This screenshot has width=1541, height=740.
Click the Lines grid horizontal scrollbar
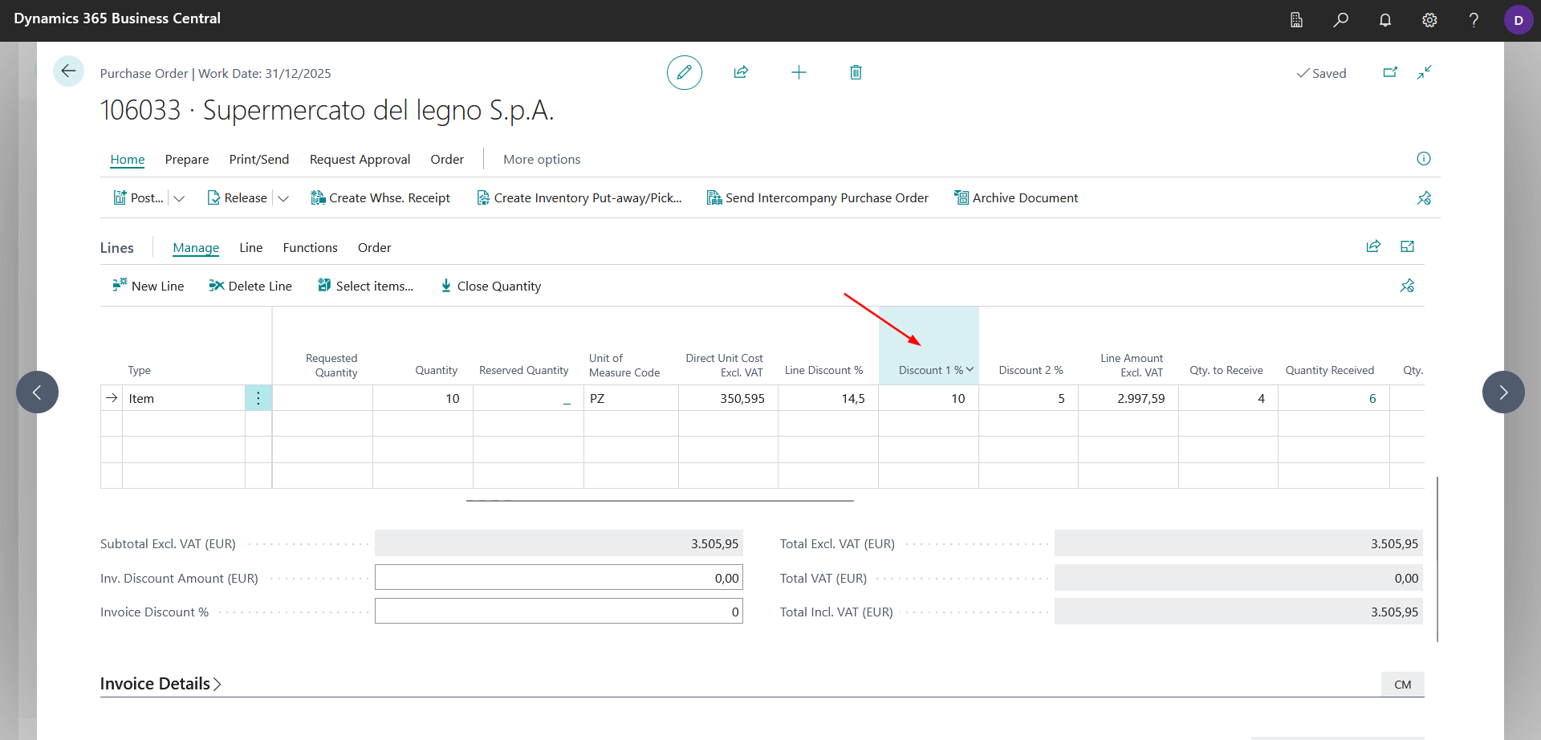(x=660, y=501)
